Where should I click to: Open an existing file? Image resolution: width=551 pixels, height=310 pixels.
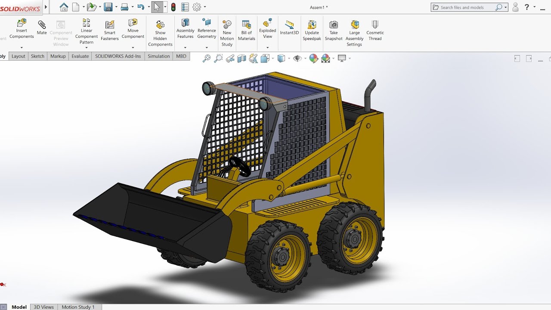pos(91,7)
